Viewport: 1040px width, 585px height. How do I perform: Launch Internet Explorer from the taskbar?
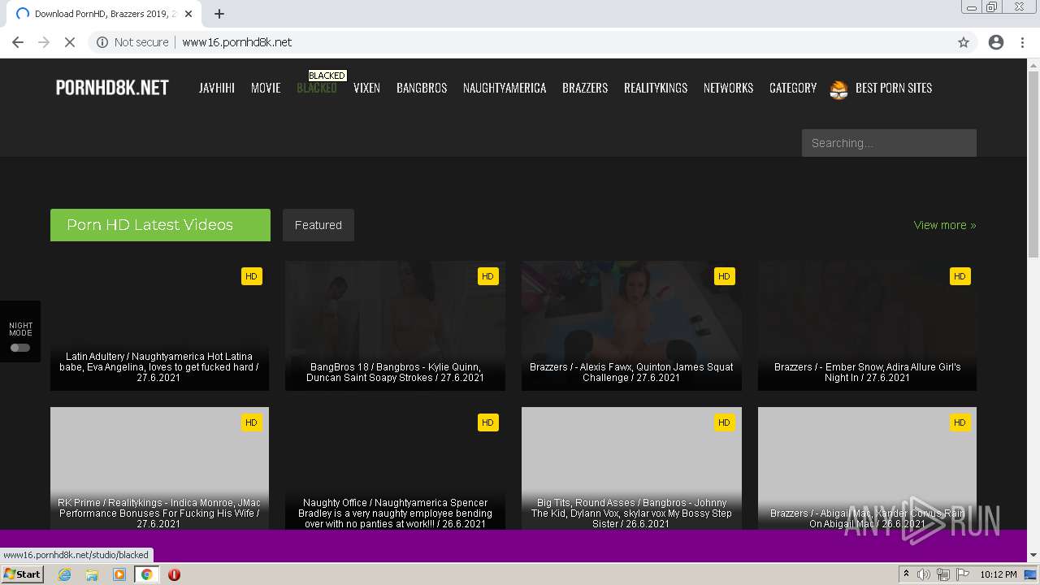(x=65, y=574)
